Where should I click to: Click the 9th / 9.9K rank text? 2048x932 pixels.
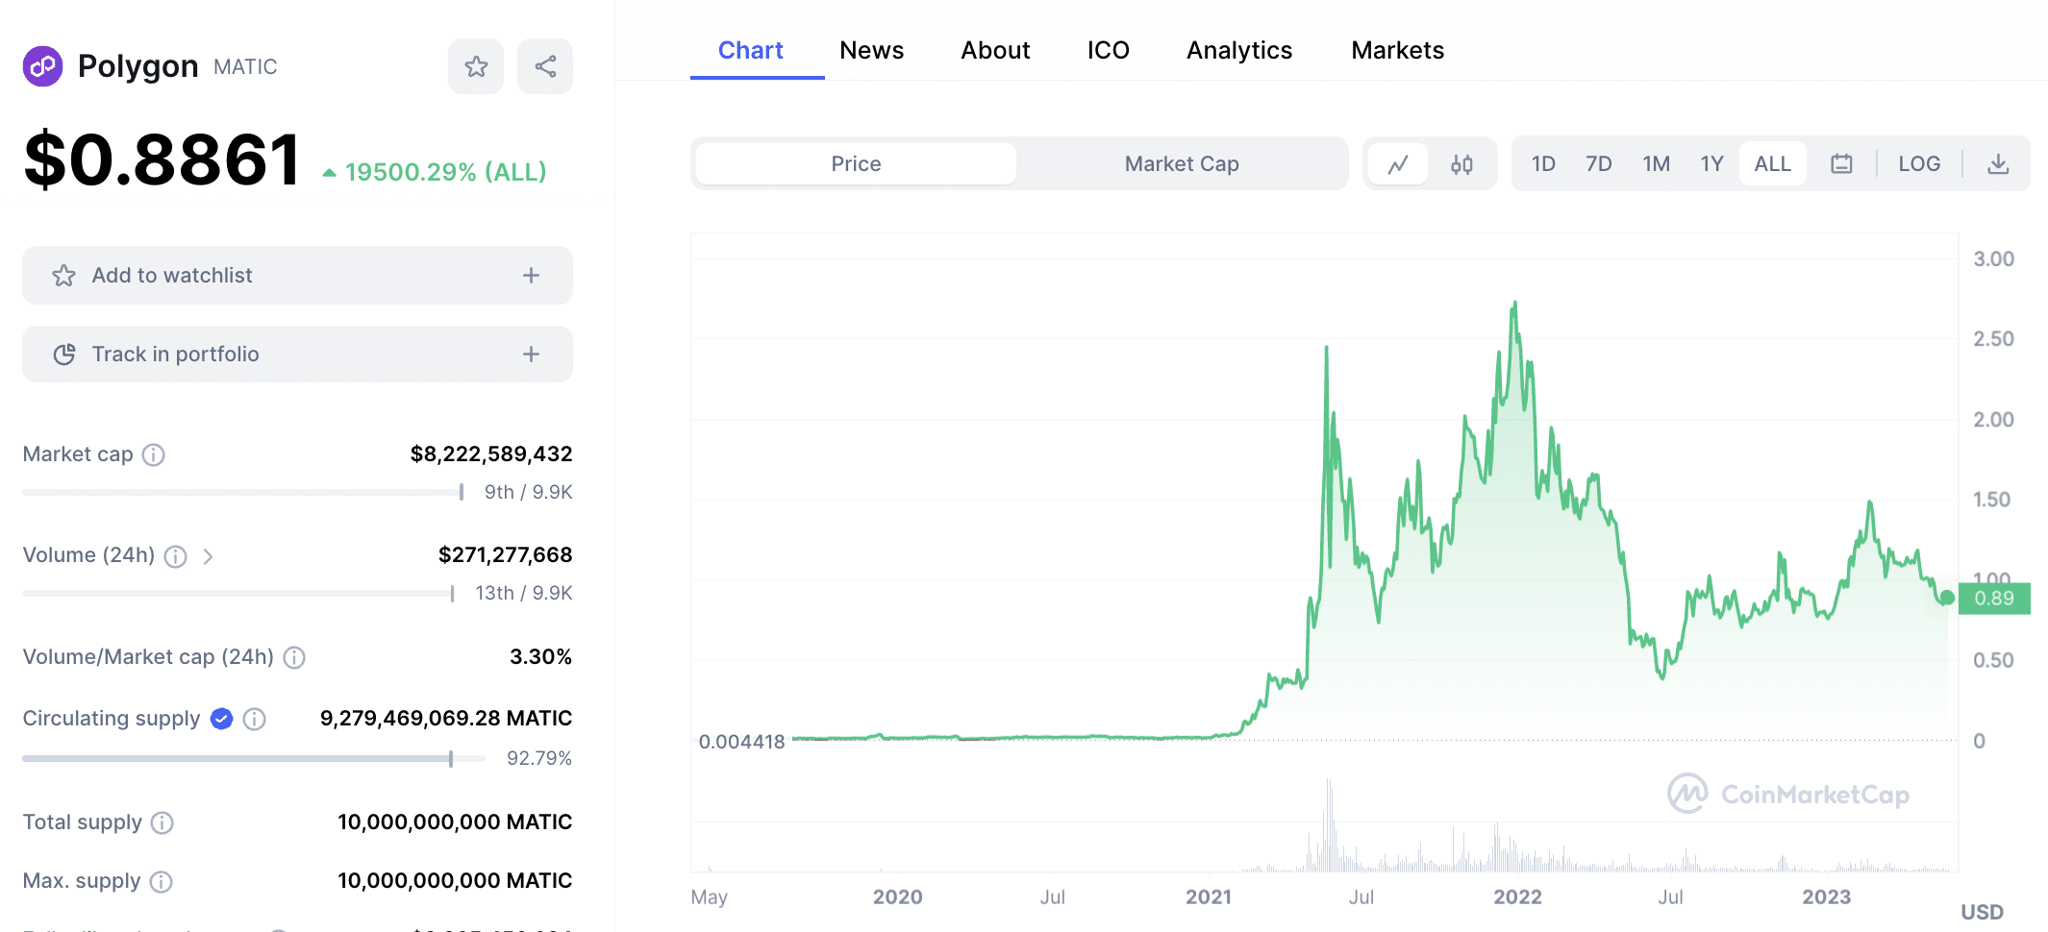pos(528,493)
